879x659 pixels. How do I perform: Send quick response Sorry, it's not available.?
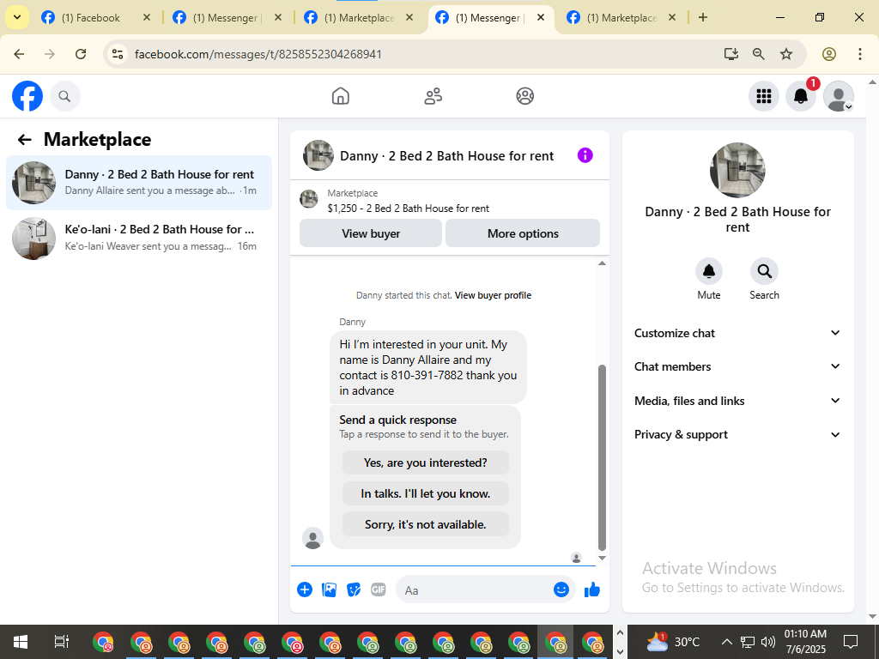[426, 524]
